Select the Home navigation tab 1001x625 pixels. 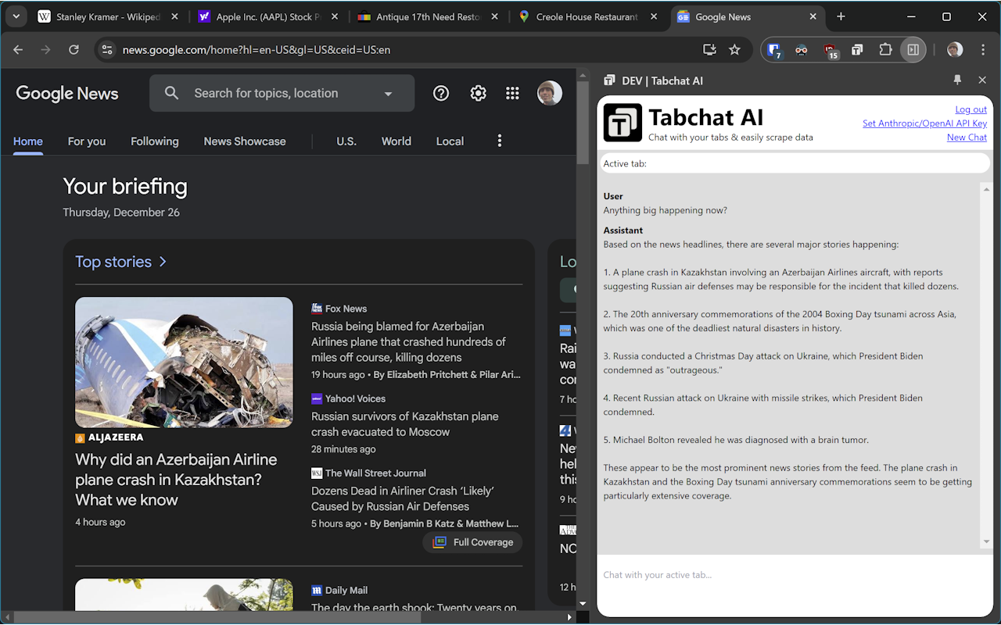pos(28,141)
